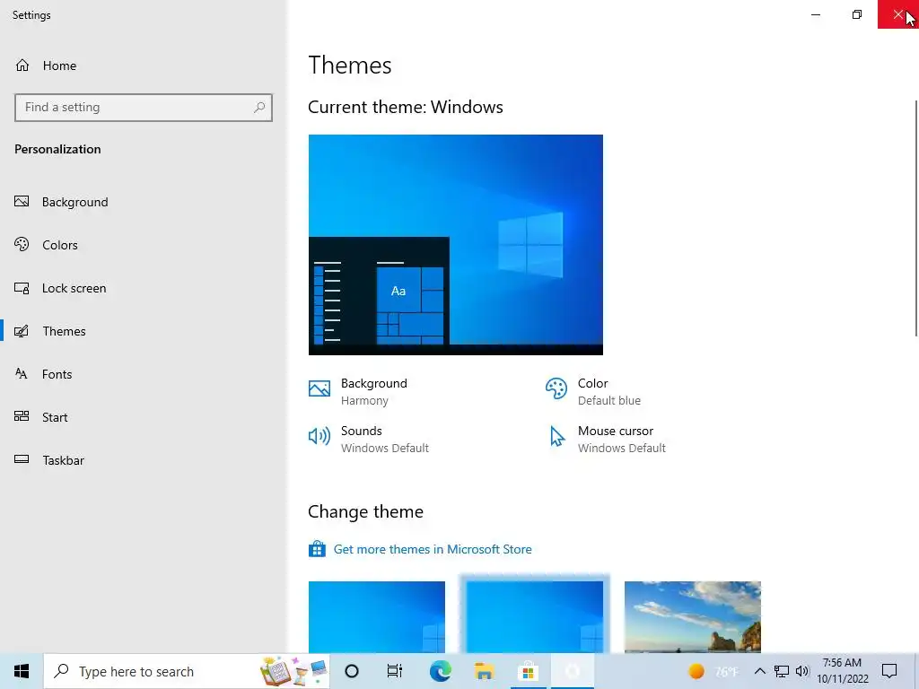Select the highlighted second theme thumbnail

[x=535, y=617]
